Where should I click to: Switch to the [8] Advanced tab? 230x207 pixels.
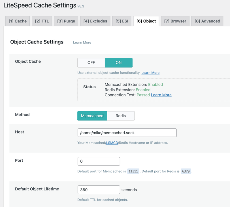click(x=207, y=21)
